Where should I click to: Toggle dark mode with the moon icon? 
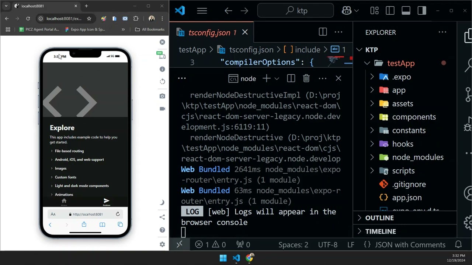coord(162,202)
